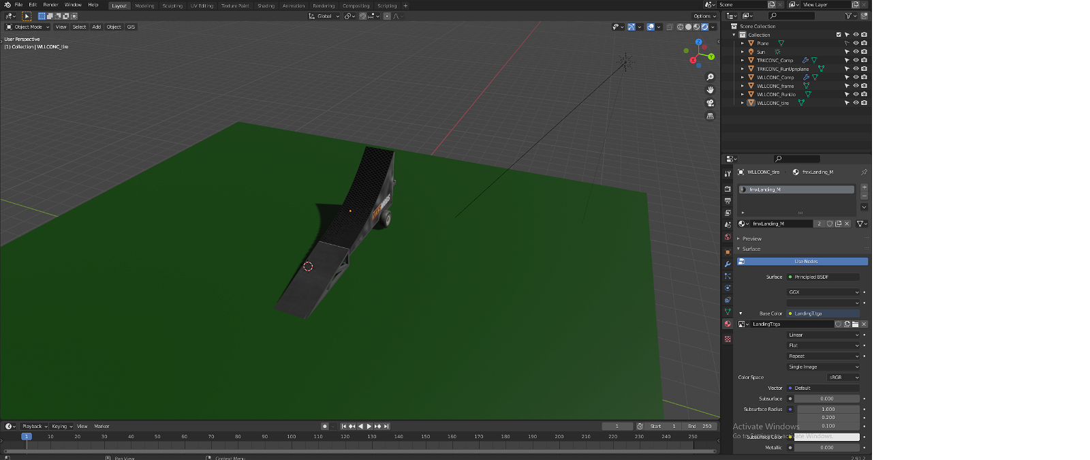
Task: Click the zoom magnifier icon in viewport
Action: [710, 77]
